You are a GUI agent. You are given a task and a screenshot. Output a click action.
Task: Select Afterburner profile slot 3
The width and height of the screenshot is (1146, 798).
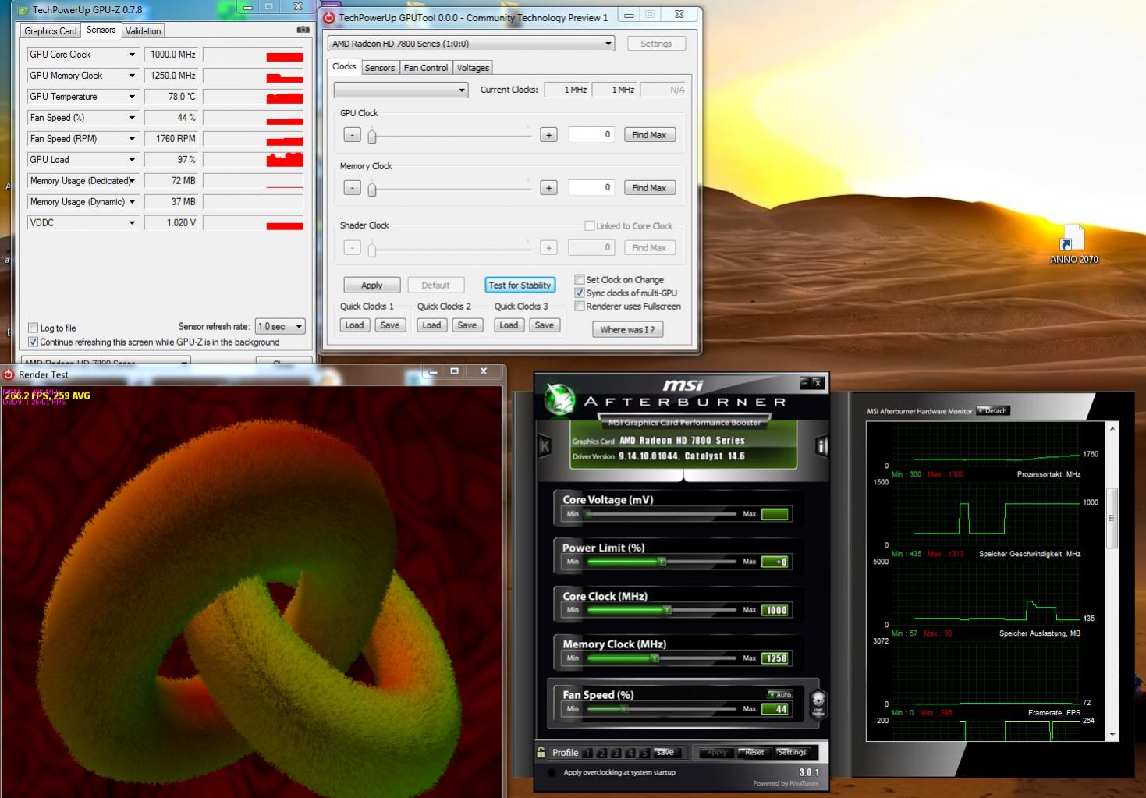[616, 753]
